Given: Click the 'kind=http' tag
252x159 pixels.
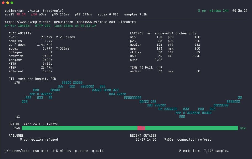Looking at the screenshot, I should [127, 22].
